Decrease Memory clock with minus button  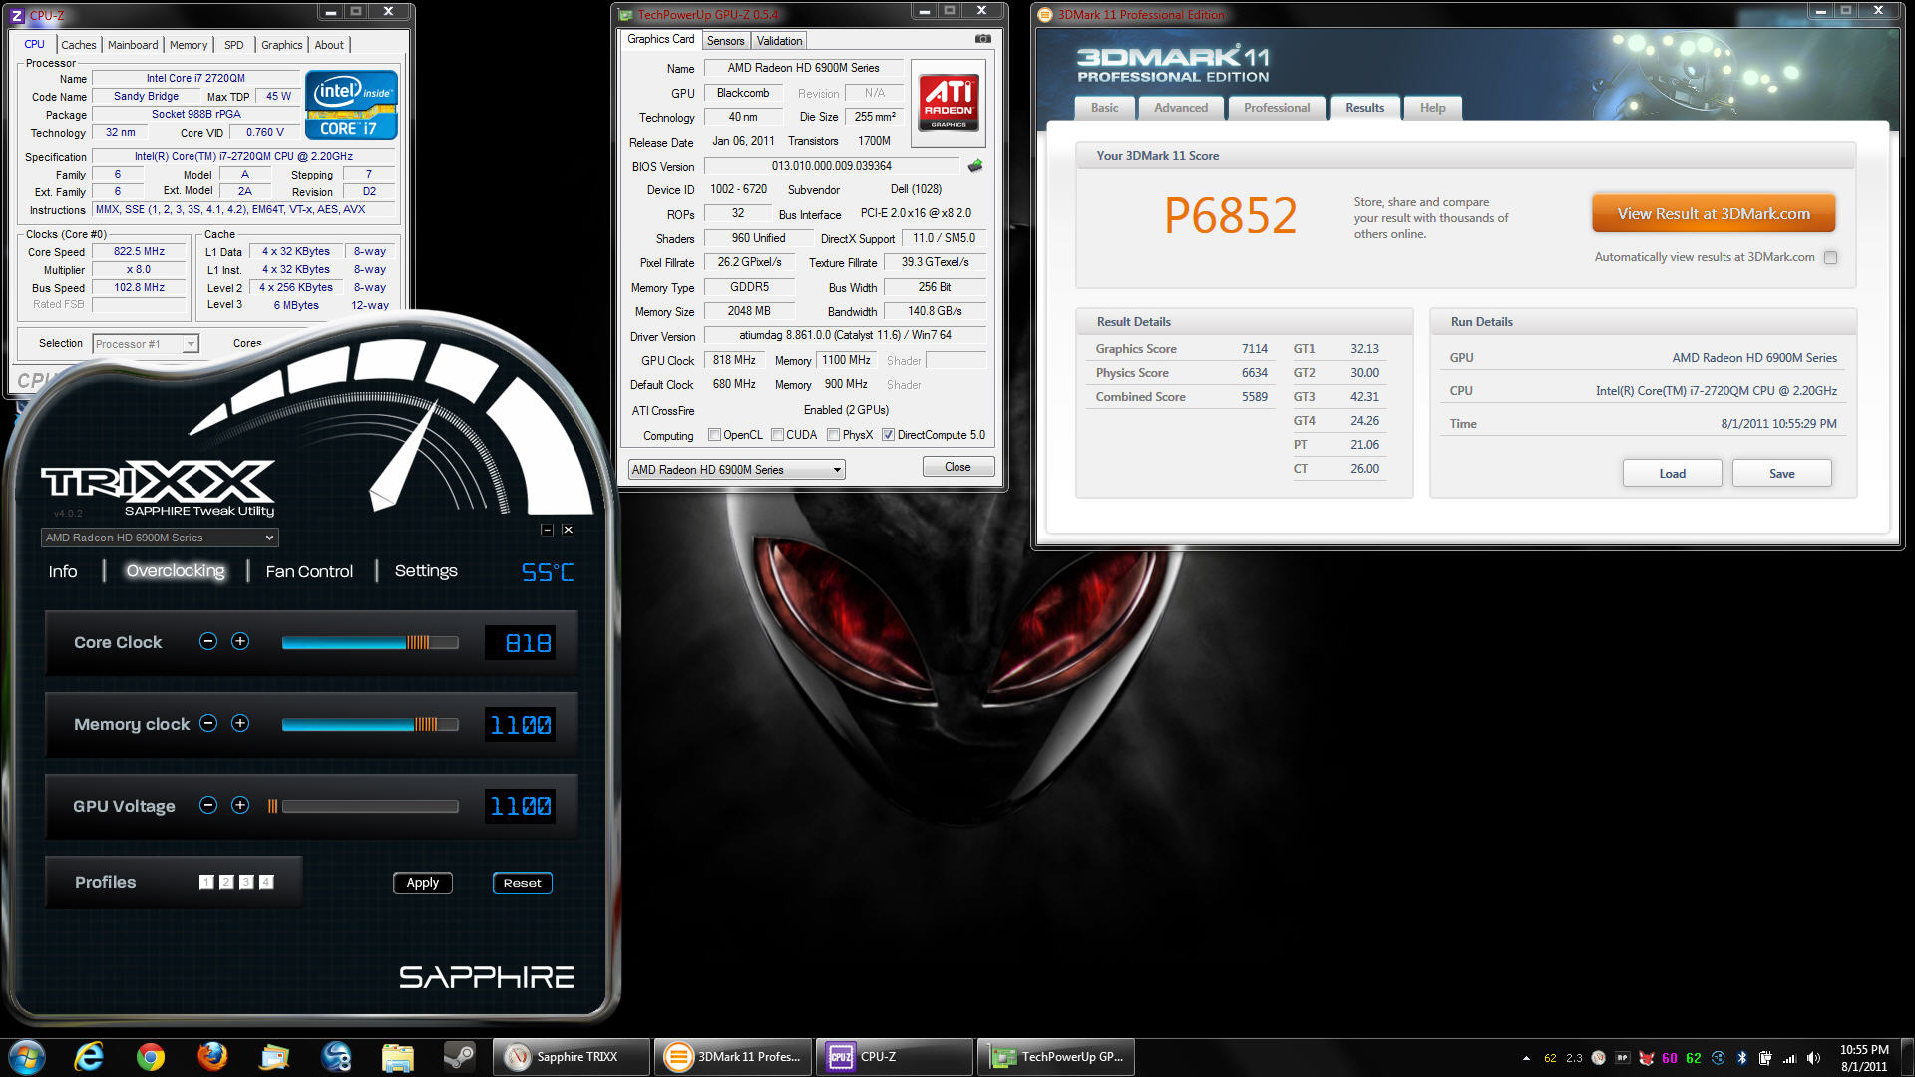pos(208,723)
